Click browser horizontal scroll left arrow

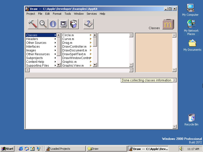click(x=27, y=70)
